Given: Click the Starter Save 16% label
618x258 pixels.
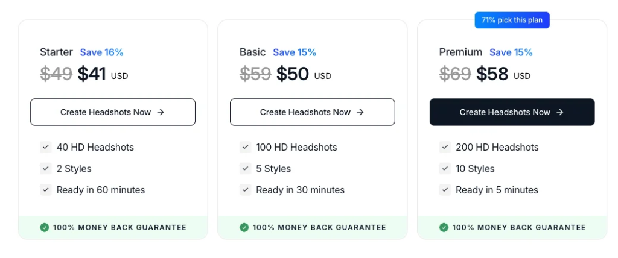Looking at the screenshot, I should pyautogui.click(x=101, y=52).
